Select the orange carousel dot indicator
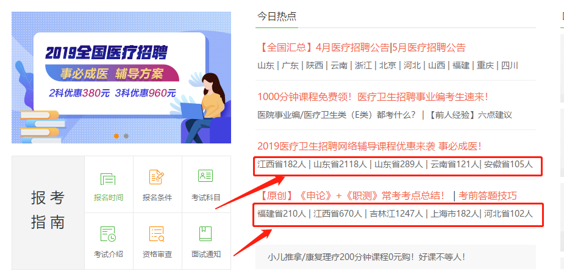 [x=116, y=136]
